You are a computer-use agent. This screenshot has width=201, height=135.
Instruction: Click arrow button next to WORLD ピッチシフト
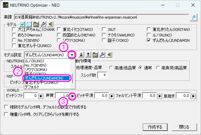[x=41, y=96]
